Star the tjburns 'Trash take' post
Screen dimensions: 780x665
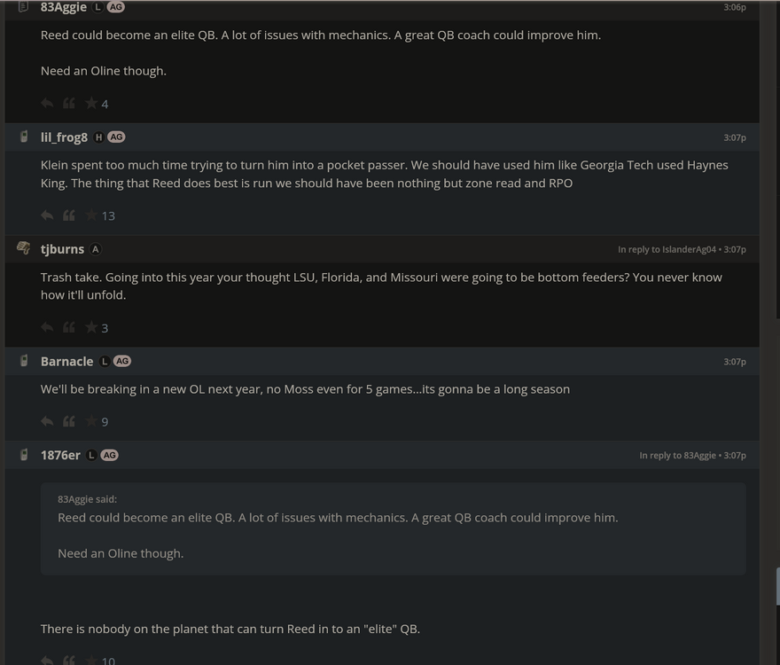pyautogui.click(x=91, y=328)
